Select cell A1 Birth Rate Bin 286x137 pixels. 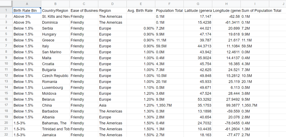[27, 11]
